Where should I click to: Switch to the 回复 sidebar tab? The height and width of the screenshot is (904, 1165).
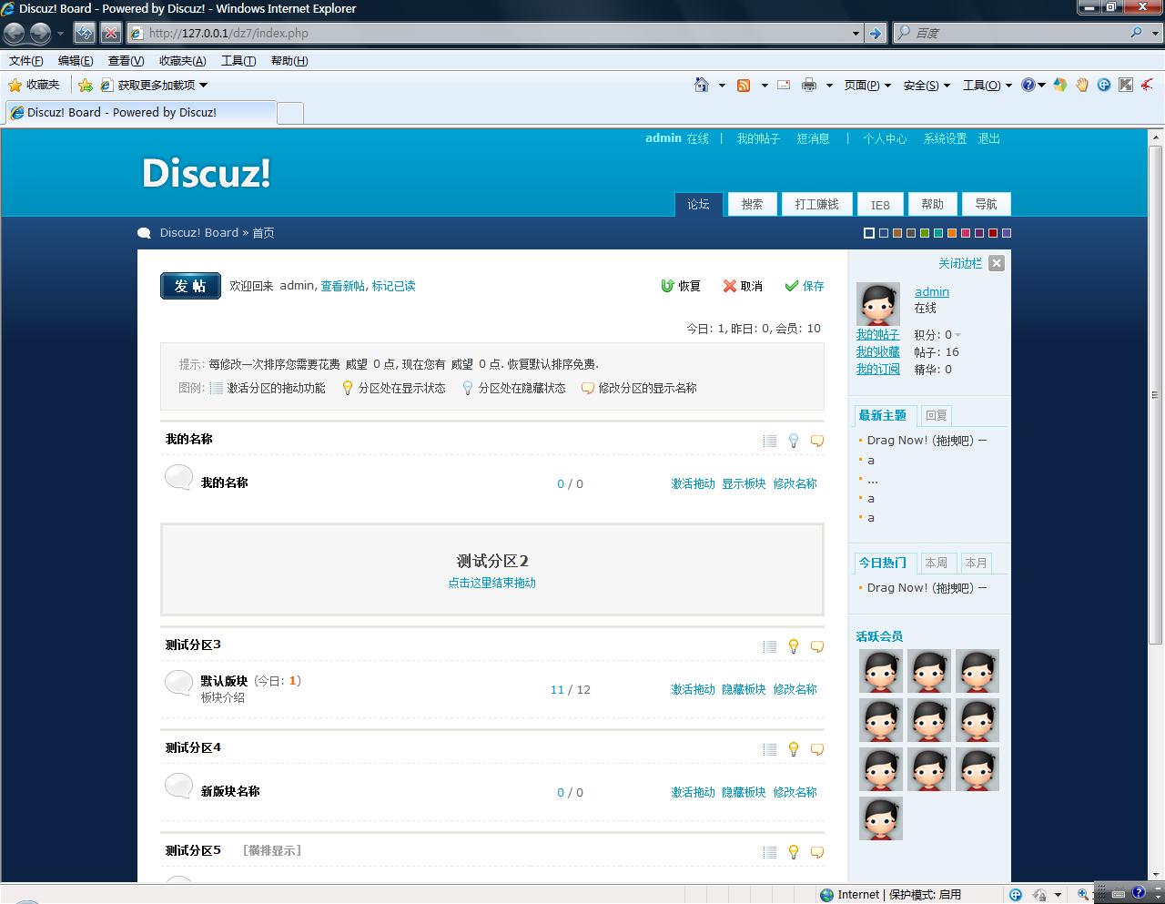click(x=937, y=415)
